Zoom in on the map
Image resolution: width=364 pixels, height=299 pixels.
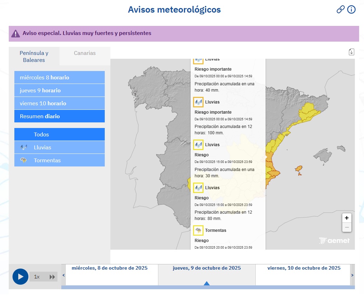pos(346,218)
